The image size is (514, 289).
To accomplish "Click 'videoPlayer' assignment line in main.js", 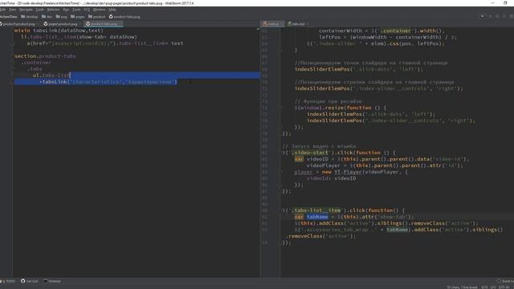I will point(385,165).
